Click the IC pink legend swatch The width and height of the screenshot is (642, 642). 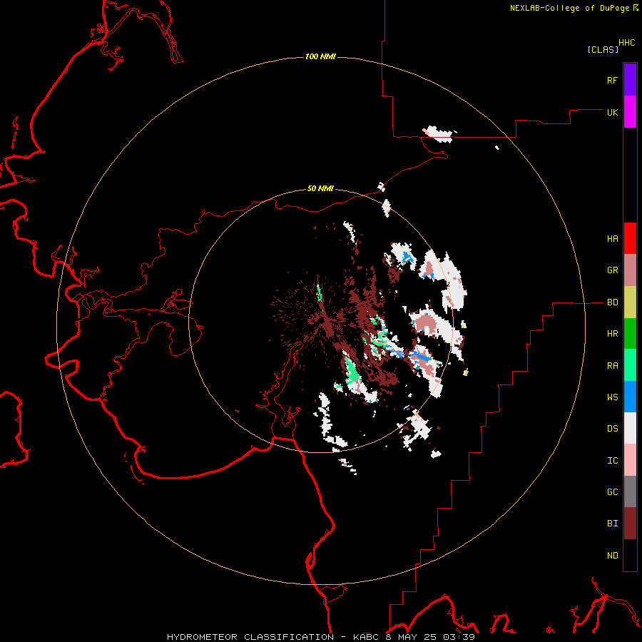point(630,460)
